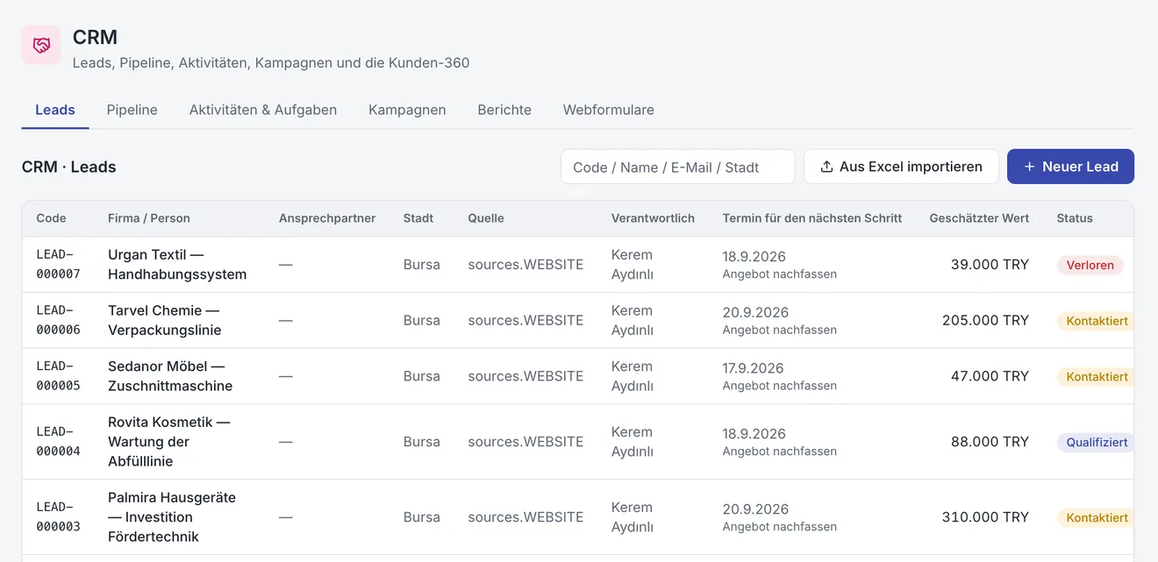Click the date 20.9.2026 in Tarvel Chemie row
Image resolution: width=1158 pixels, height=562 pixels.
click(756, 312)
